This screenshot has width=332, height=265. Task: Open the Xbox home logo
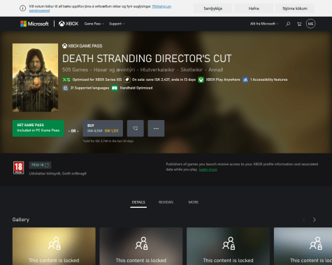(68, 24)
